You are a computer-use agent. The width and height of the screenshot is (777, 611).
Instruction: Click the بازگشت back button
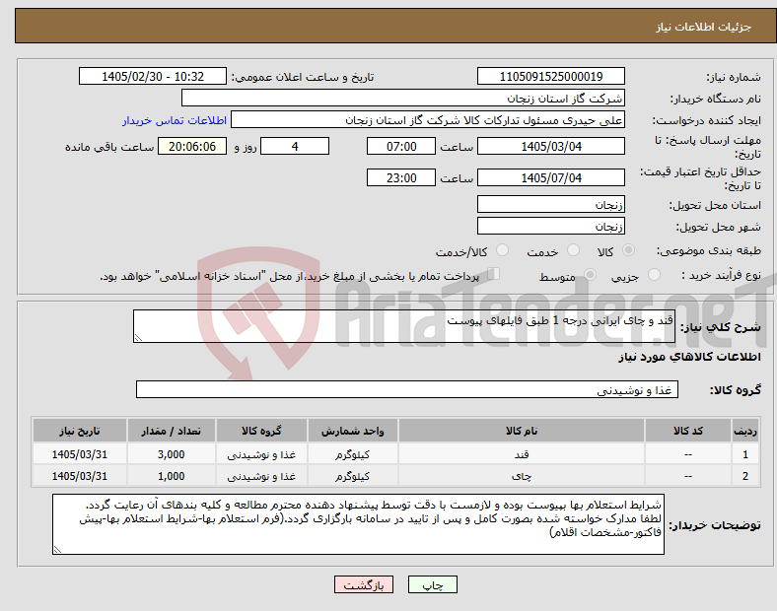(364, 584)
